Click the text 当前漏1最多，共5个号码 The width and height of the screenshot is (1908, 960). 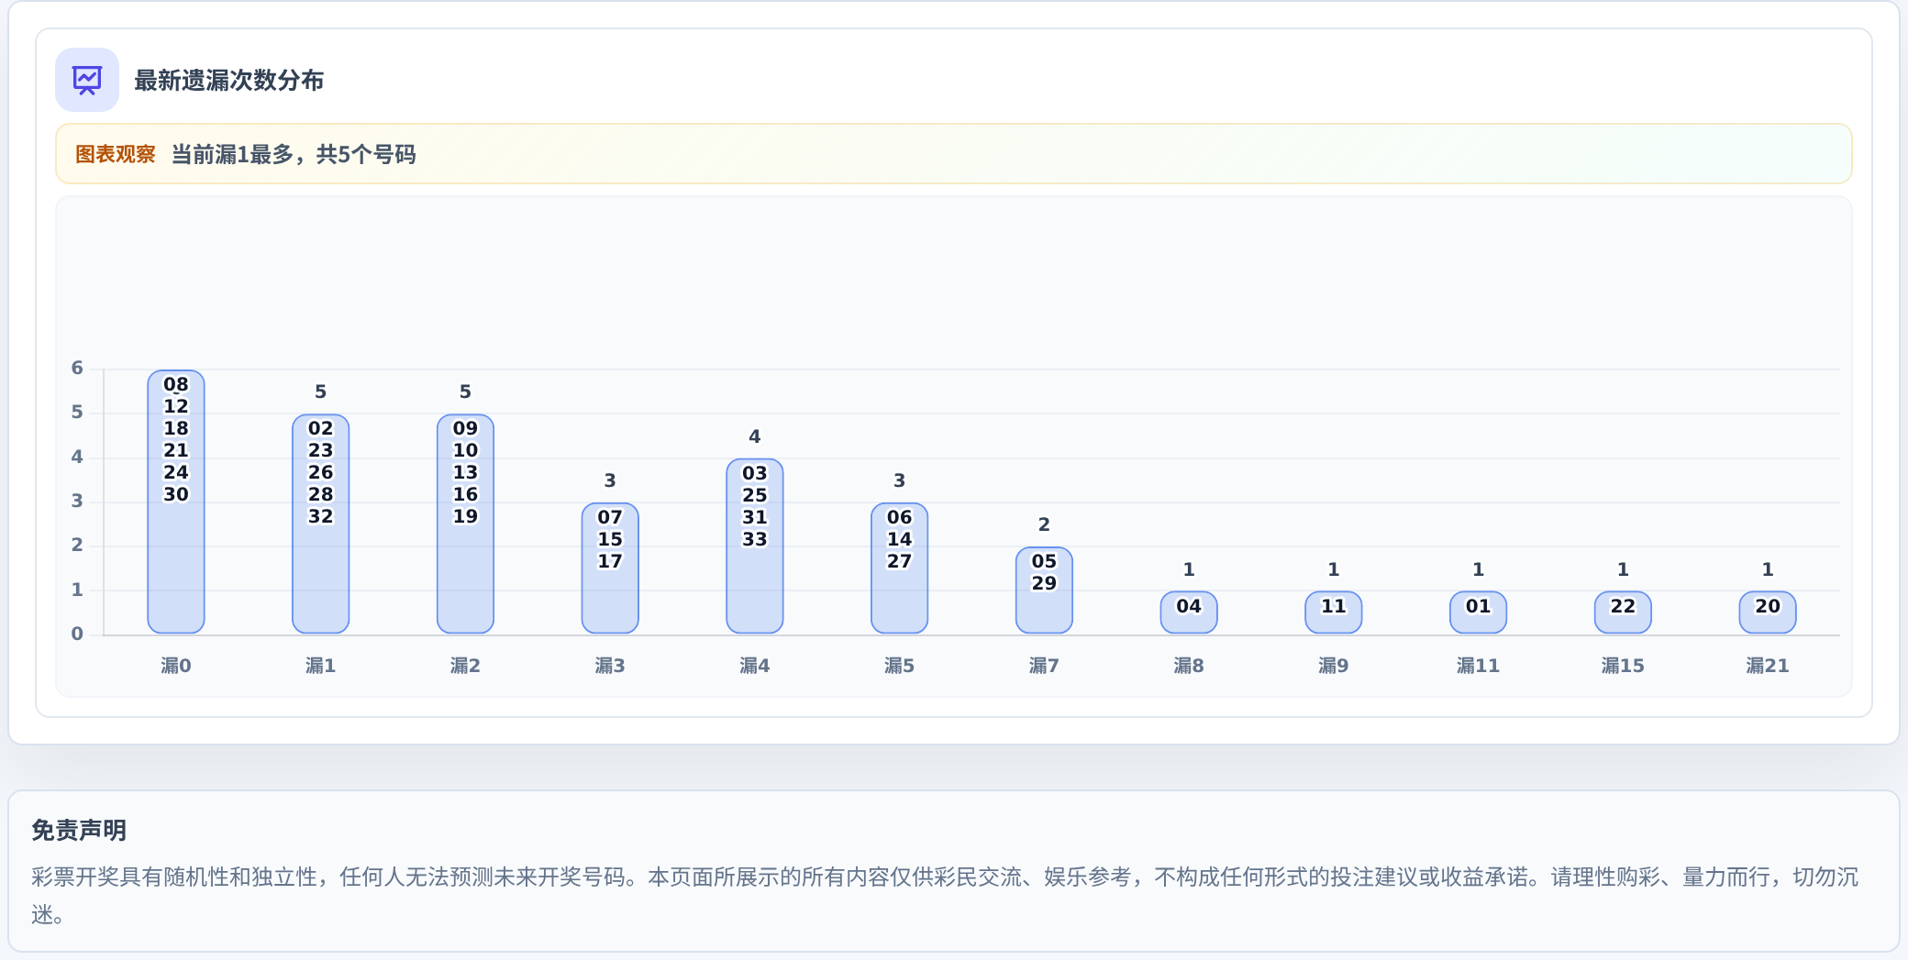point(294,154)
